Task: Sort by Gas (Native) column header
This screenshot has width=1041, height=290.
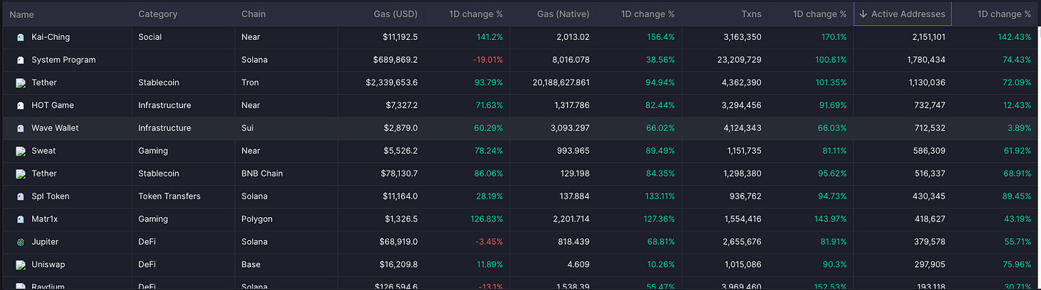Action: tap(563, 14)
